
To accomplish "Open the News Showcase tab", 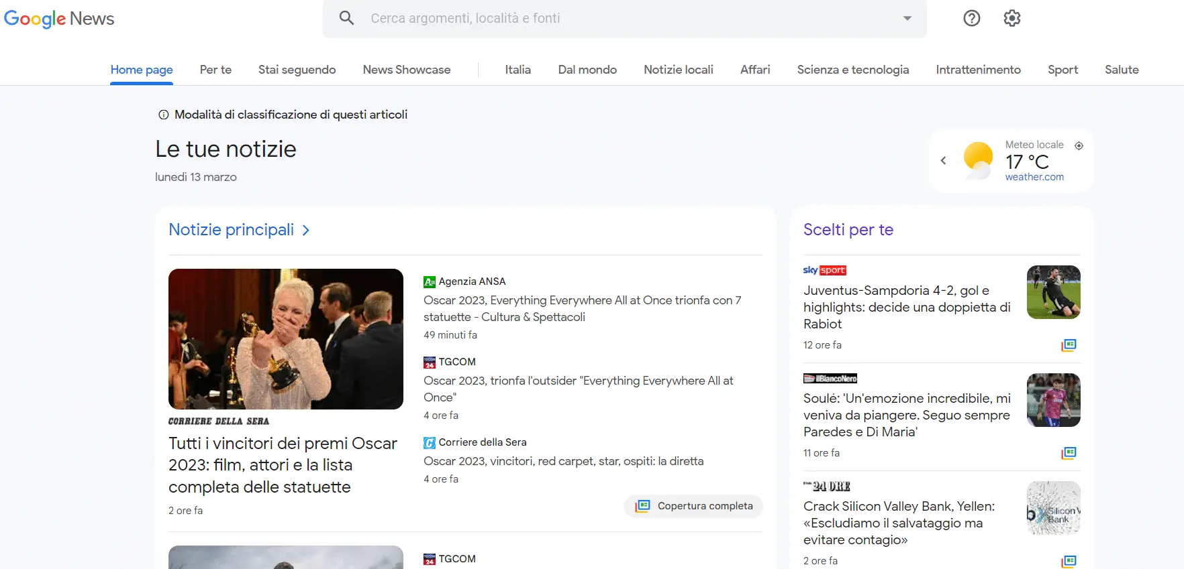I will click(x=407, y=70).
